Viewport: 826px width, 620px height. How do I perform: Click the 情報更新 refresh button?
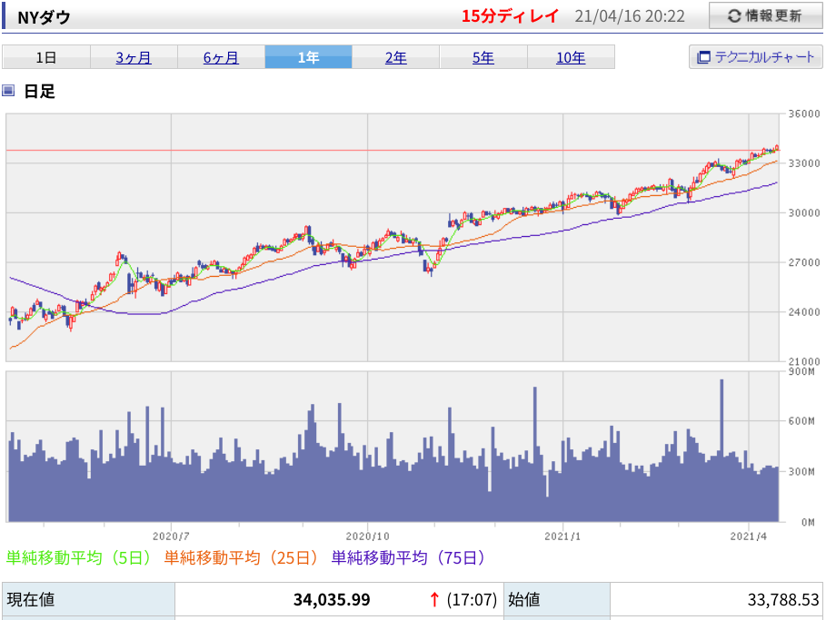coord(765,15)
